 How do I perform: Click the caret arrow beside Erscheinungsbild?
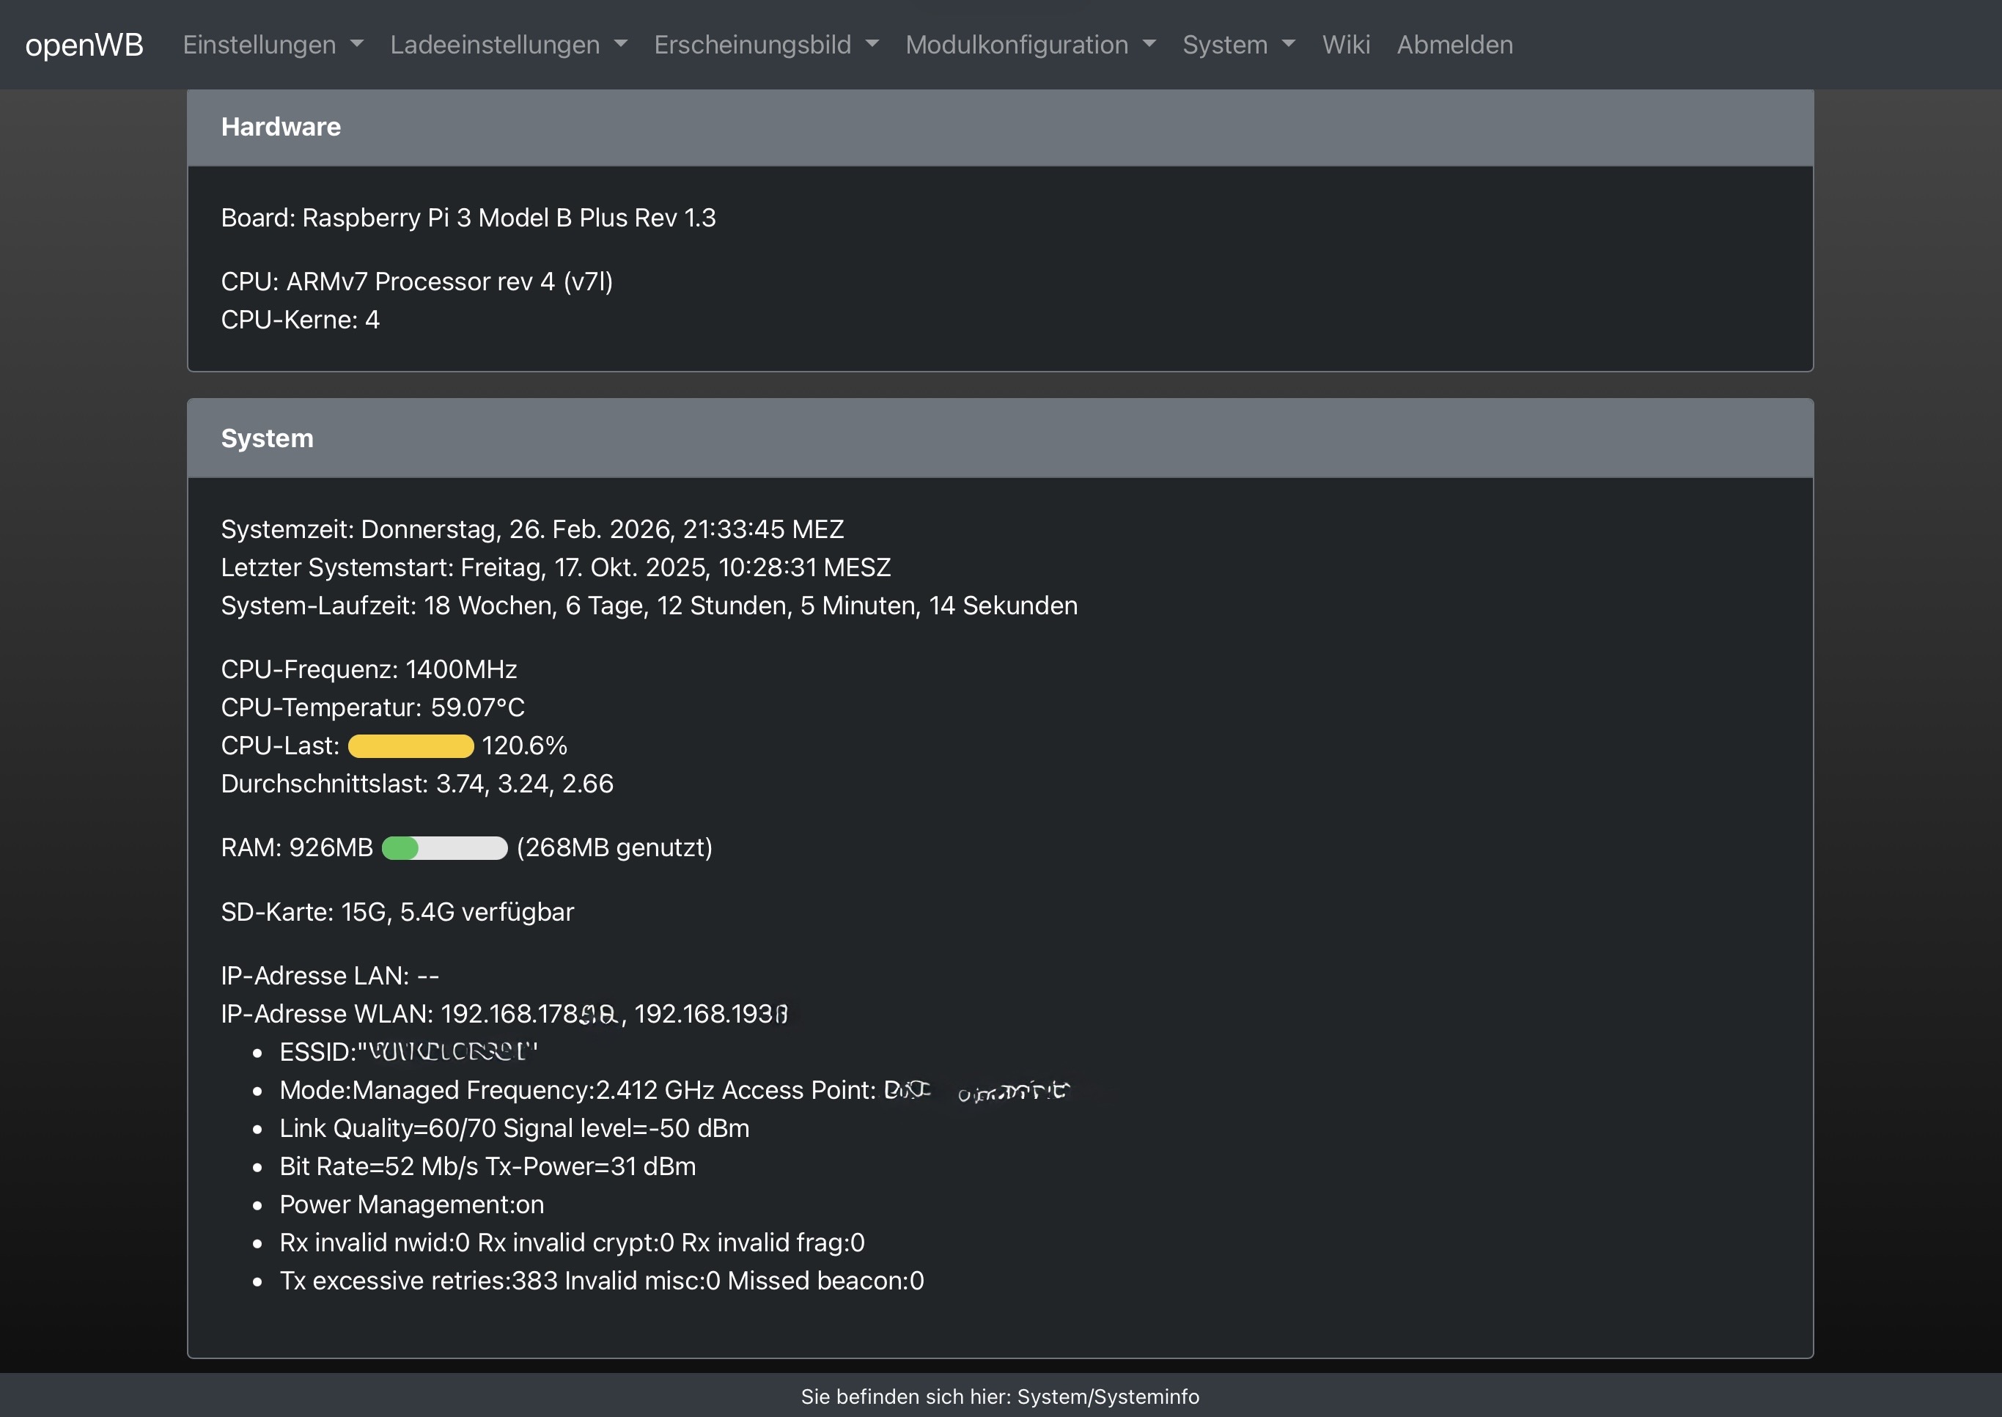click(x=872, y=45)
